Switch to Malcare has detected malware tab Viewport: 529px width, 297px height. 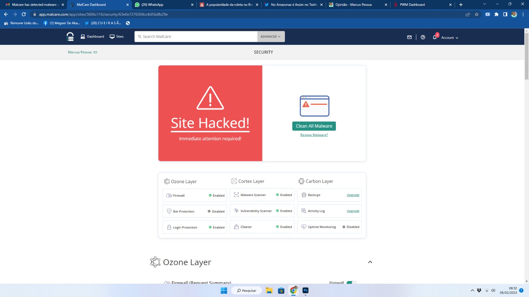(34, 5)
